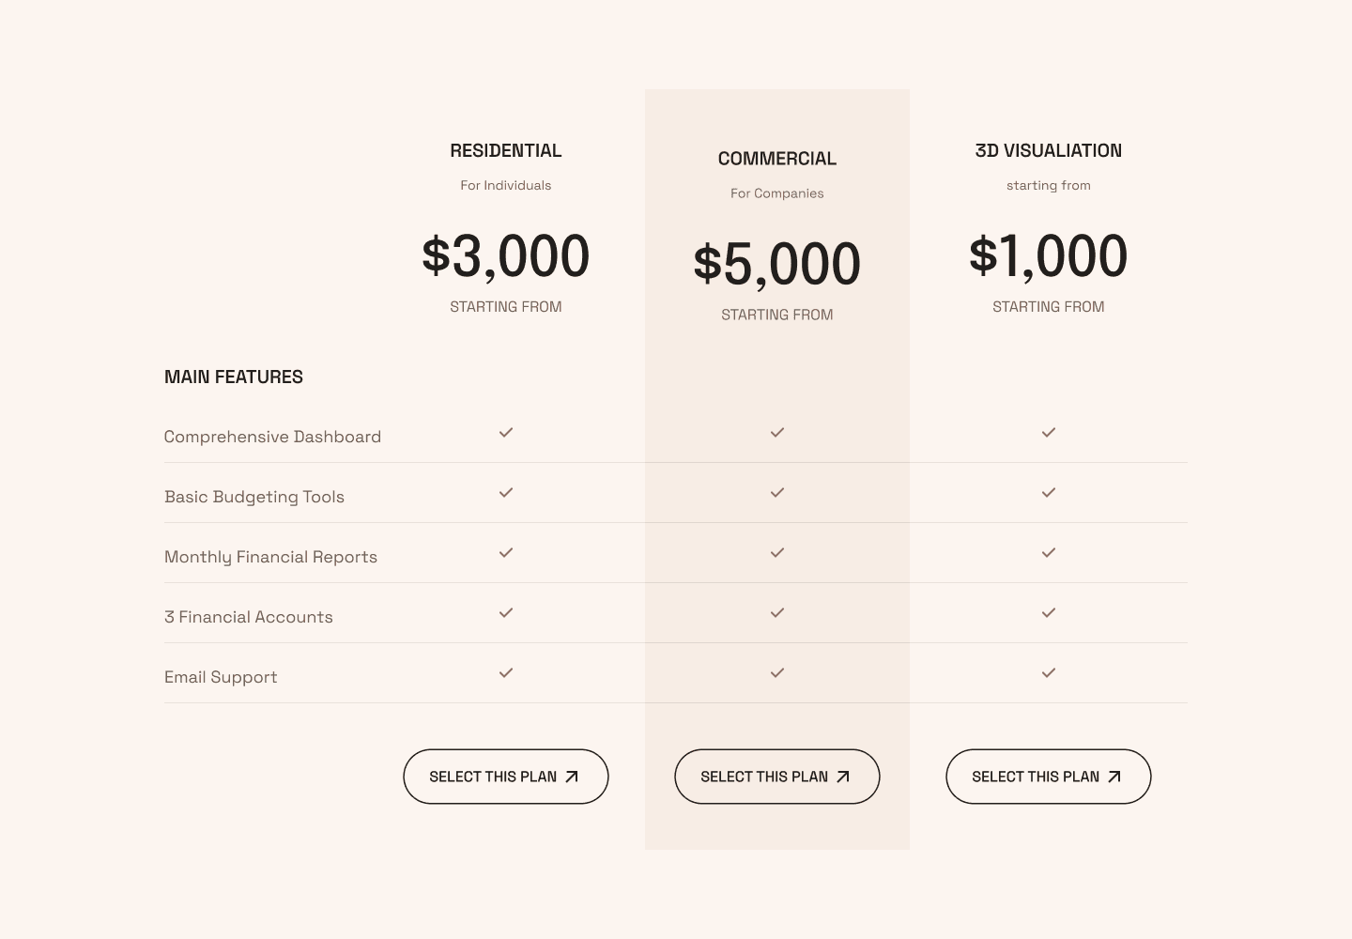Screen dimensions: 1352x939
Task: Click the RESIDENTIAL column header
Action: pos(505,150)
